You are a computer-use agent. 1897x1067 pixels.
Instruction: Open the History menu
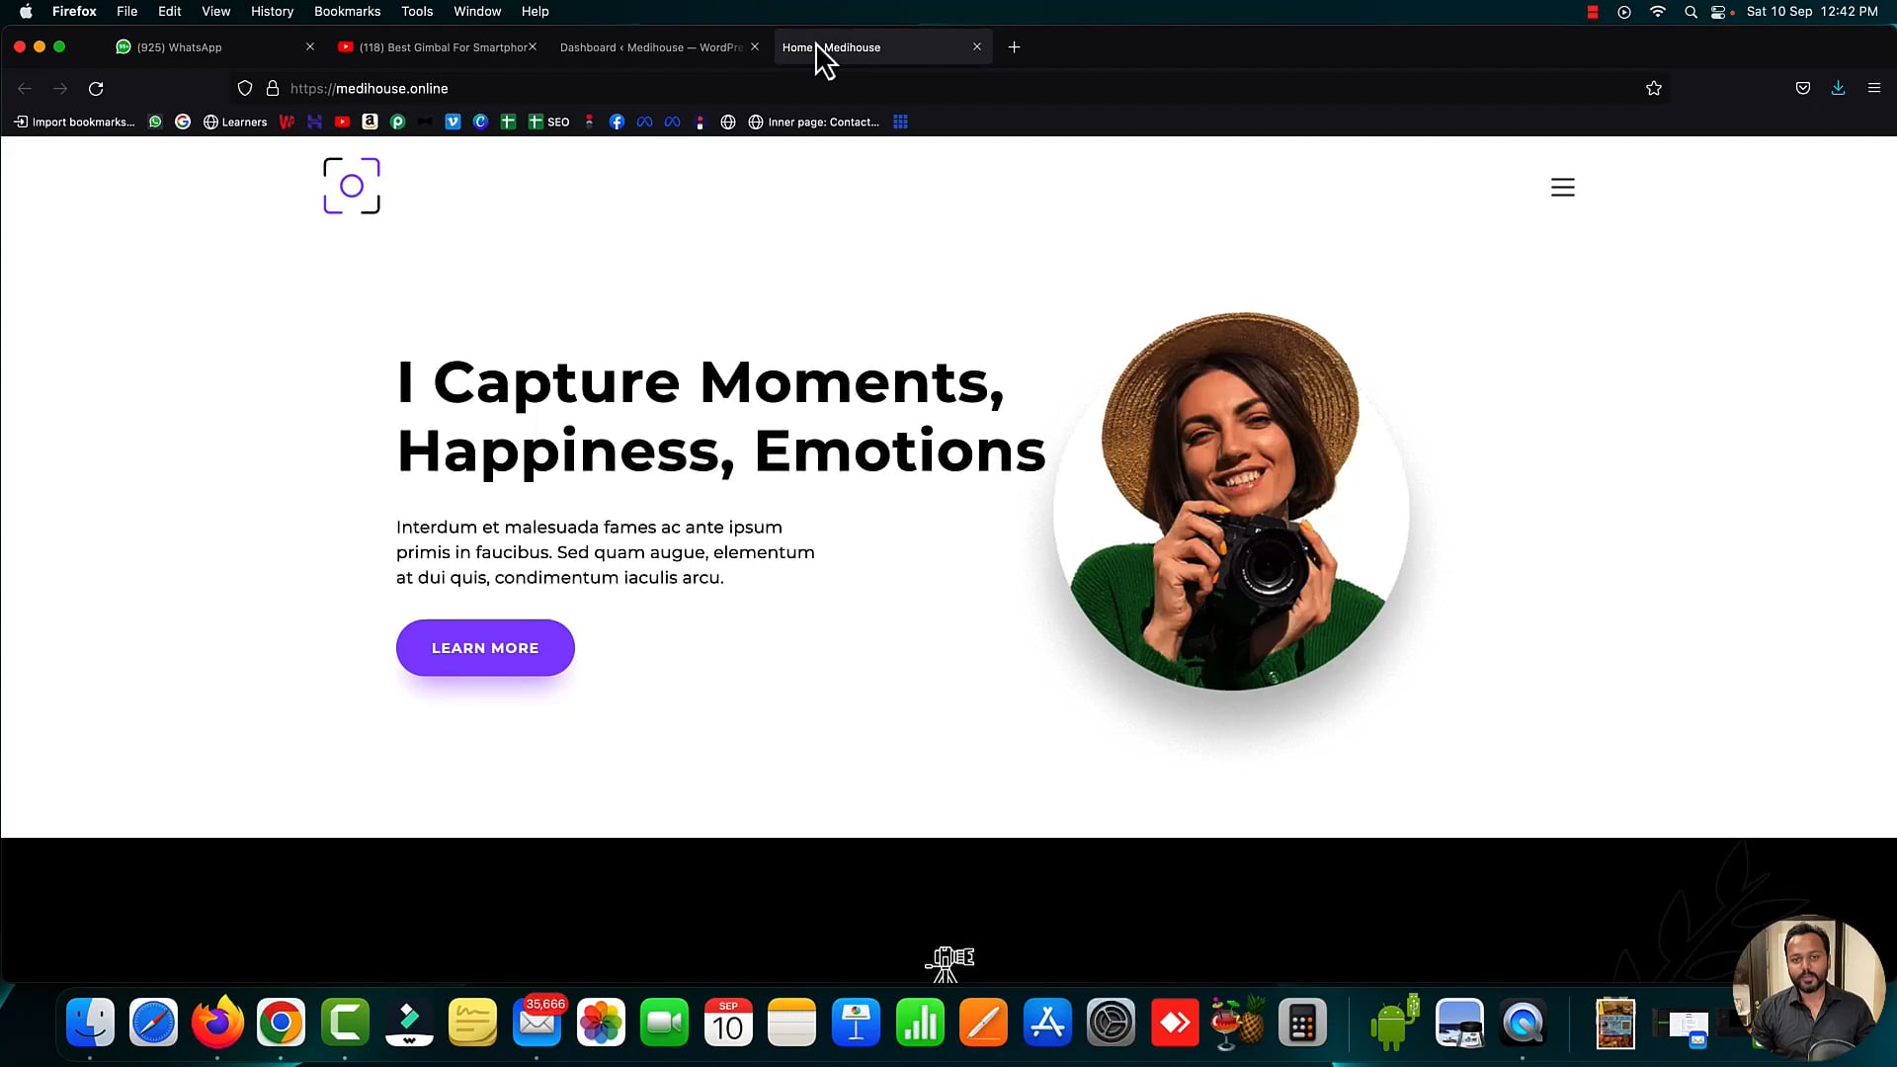tap(272, 12)
